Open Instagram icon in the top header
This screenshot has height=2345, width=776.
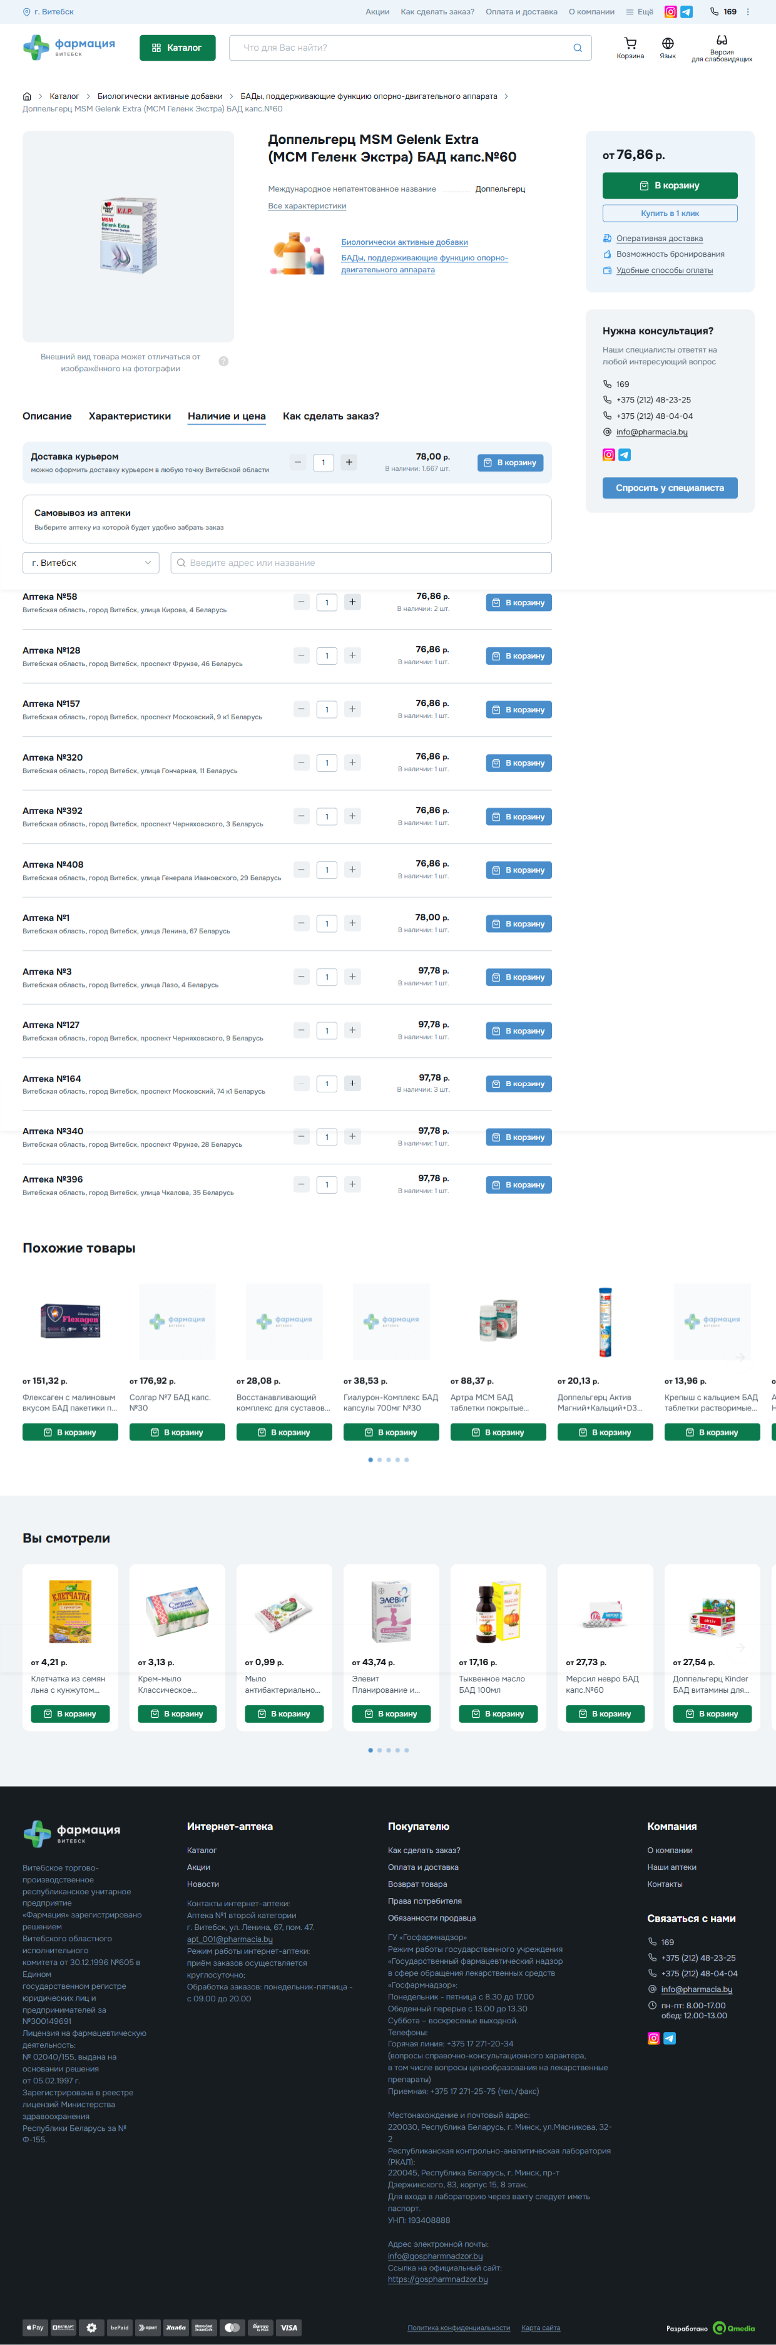pyautogui.click(x=670, y=12)
